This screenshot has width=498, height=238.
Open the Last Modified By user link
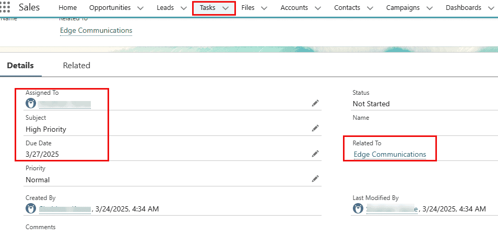392,209
